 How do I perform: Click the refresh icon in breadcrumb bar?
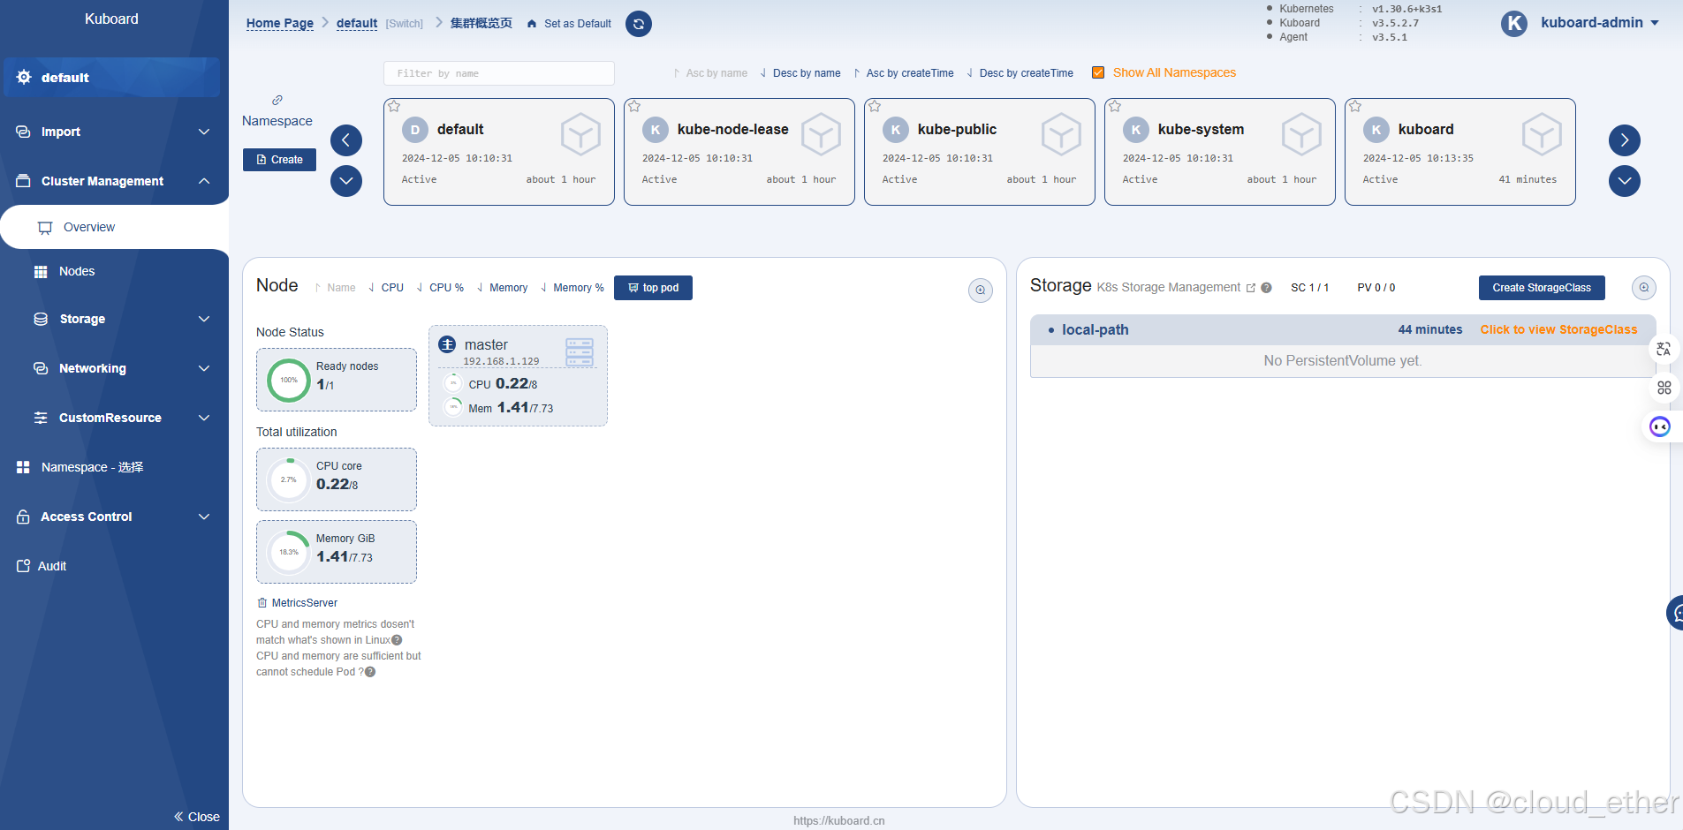point(639,24)
